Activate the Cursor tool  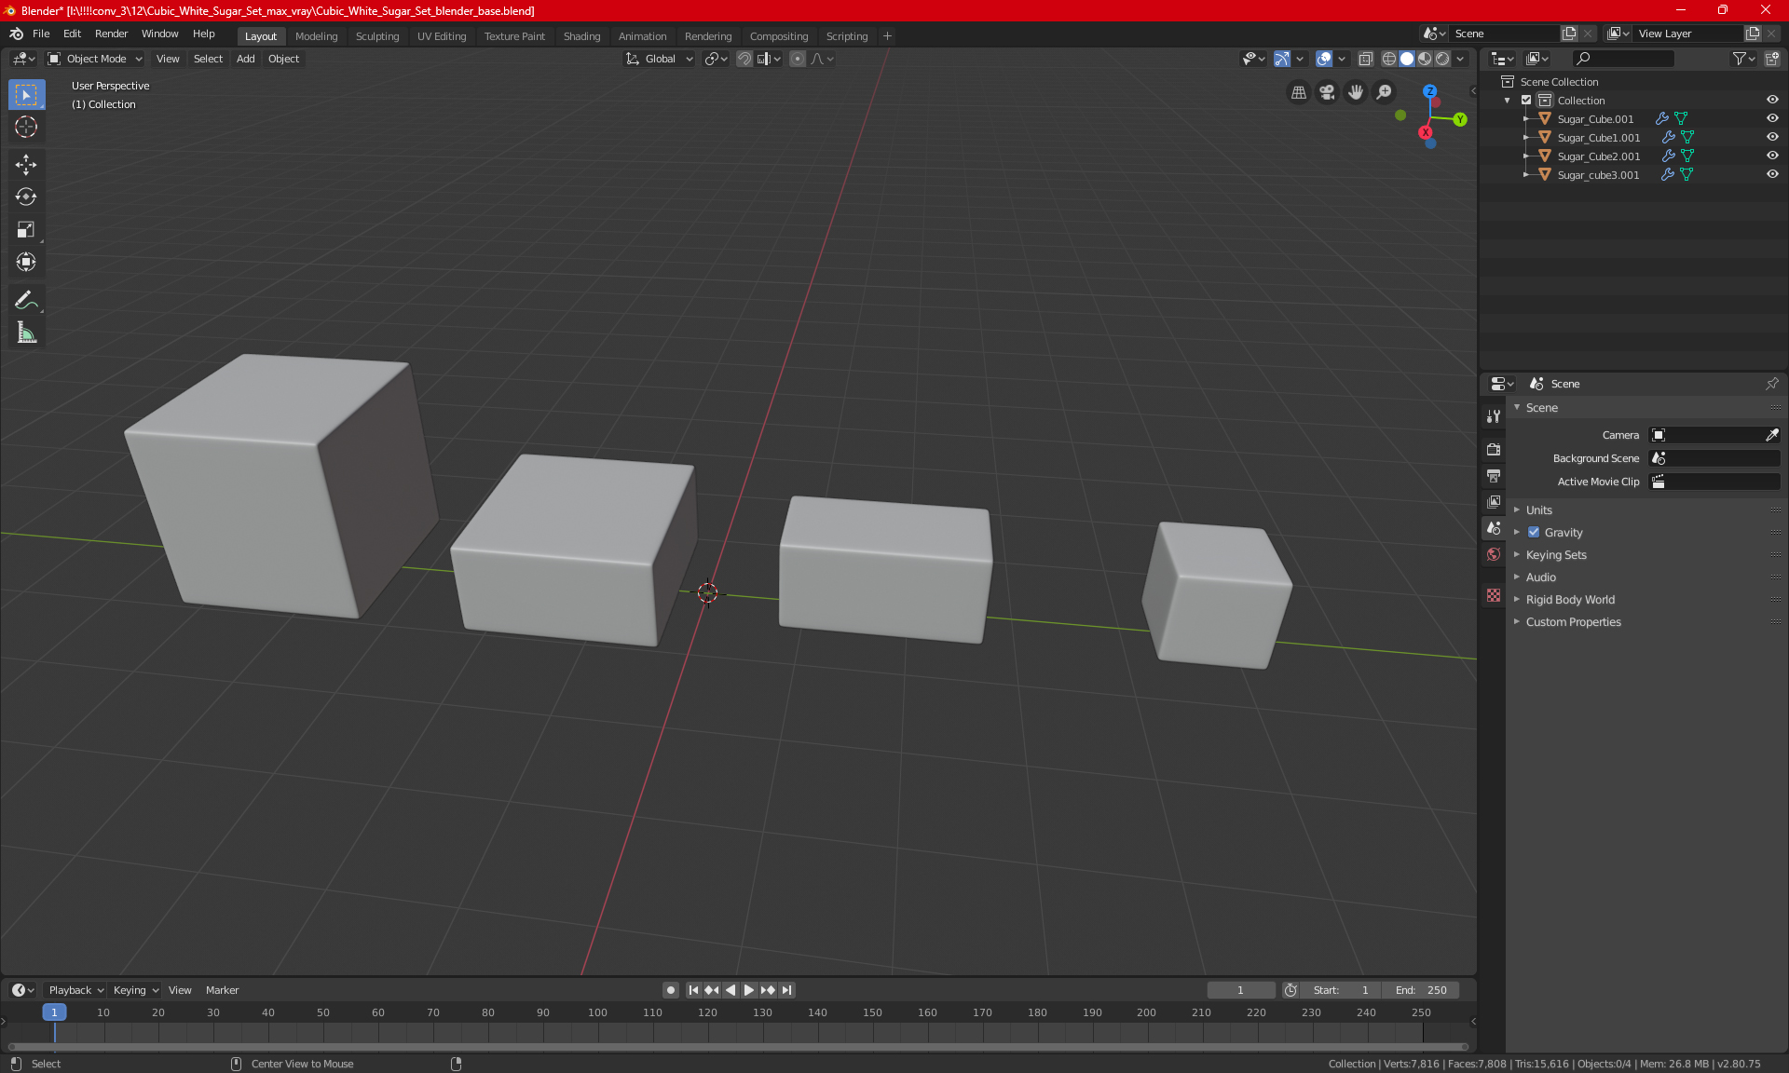(x=26, y=128)
